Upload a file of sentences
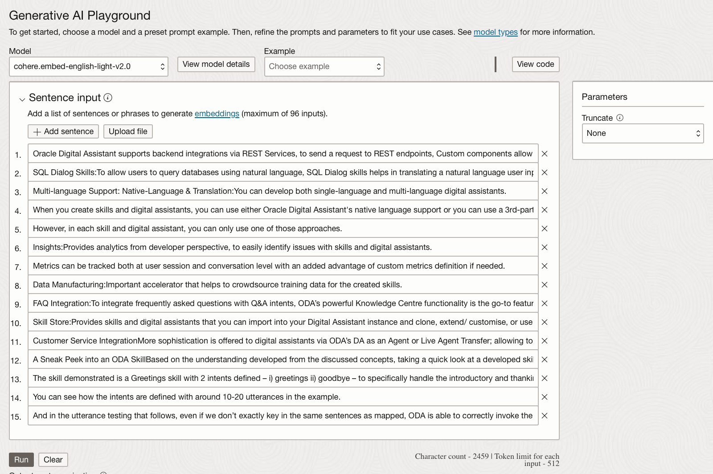 click(128, 131)
